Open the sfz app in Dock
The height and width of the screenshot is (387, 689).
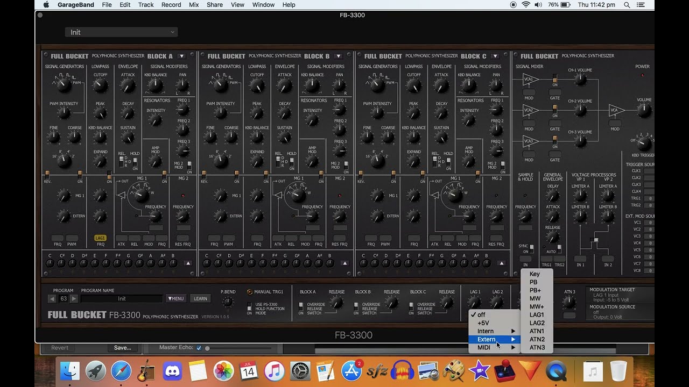point(377,371)
